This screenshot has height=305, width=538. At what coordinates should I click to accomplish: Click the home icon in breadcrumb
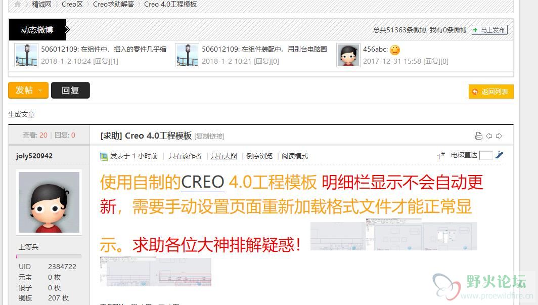click(18, 4)
